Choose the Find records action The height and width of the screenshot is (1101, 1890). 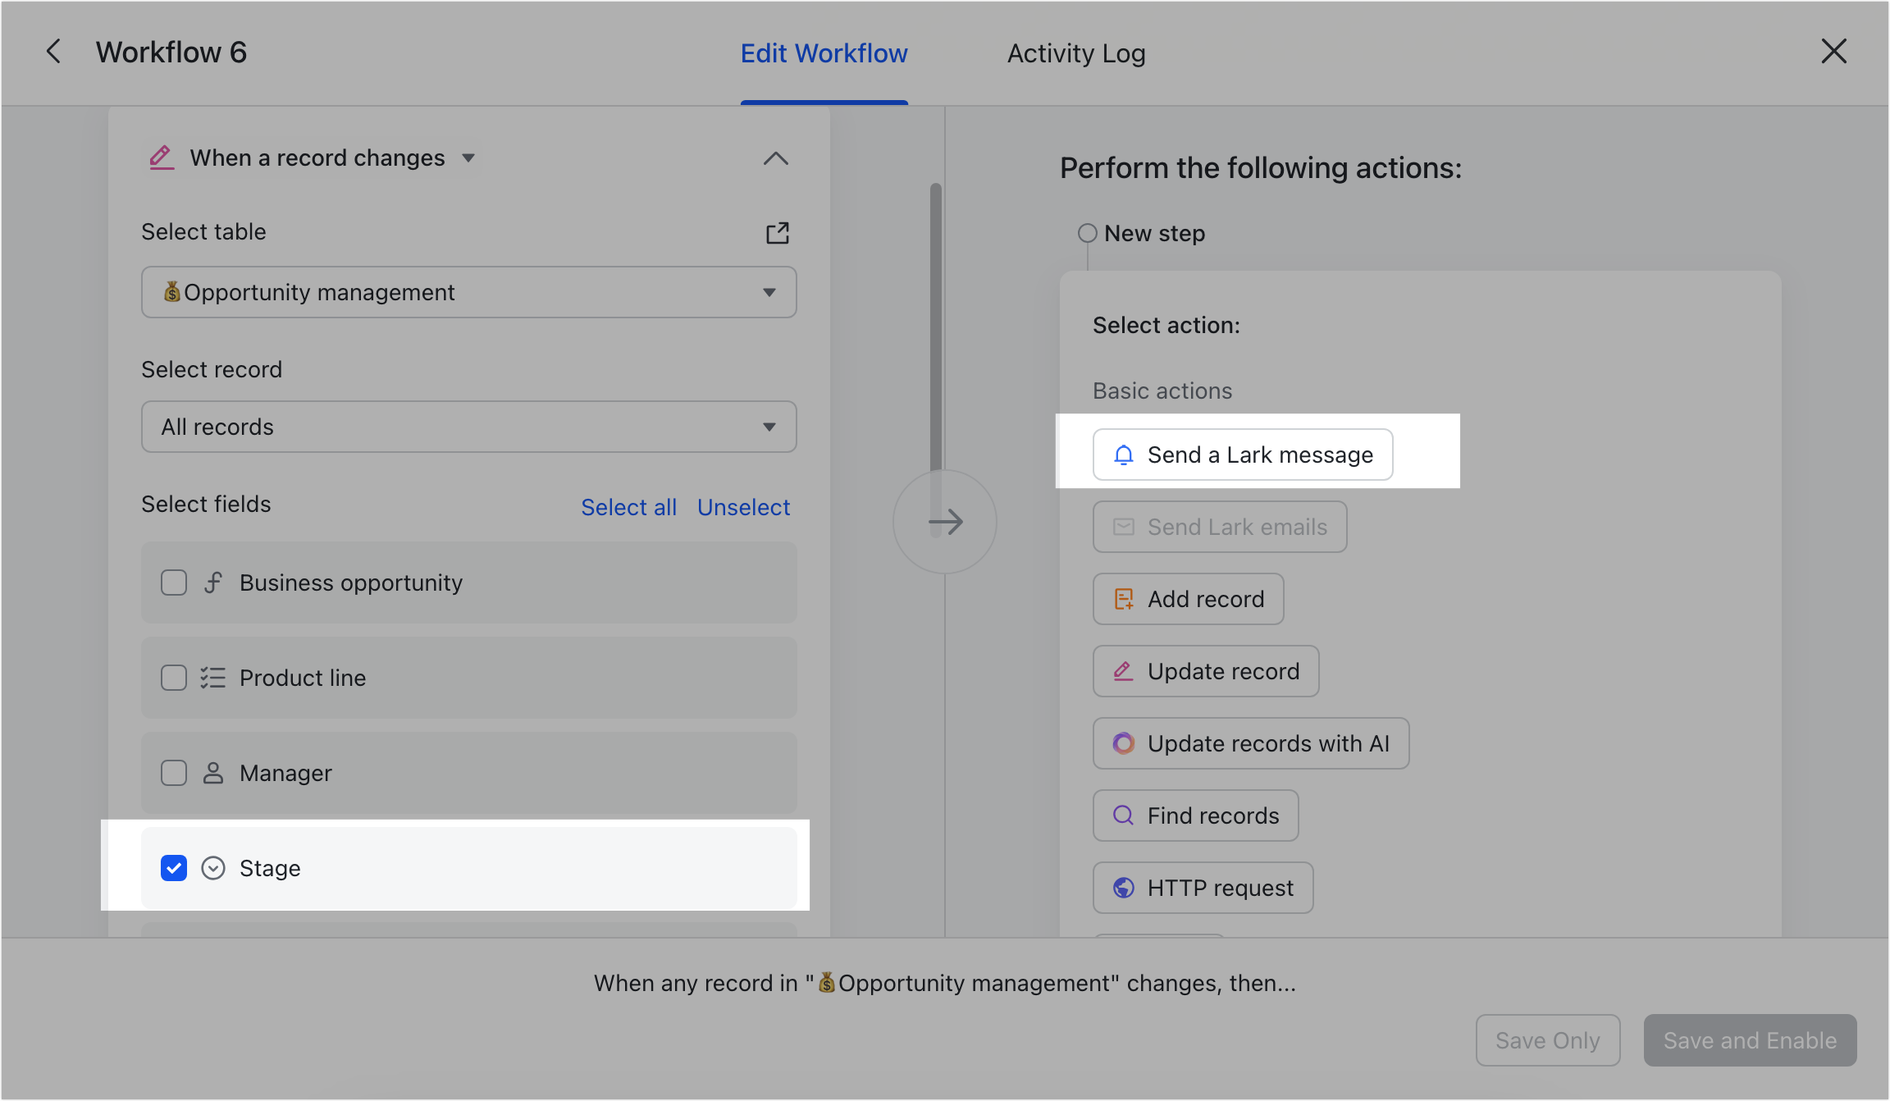click(x=1196, y=815)
